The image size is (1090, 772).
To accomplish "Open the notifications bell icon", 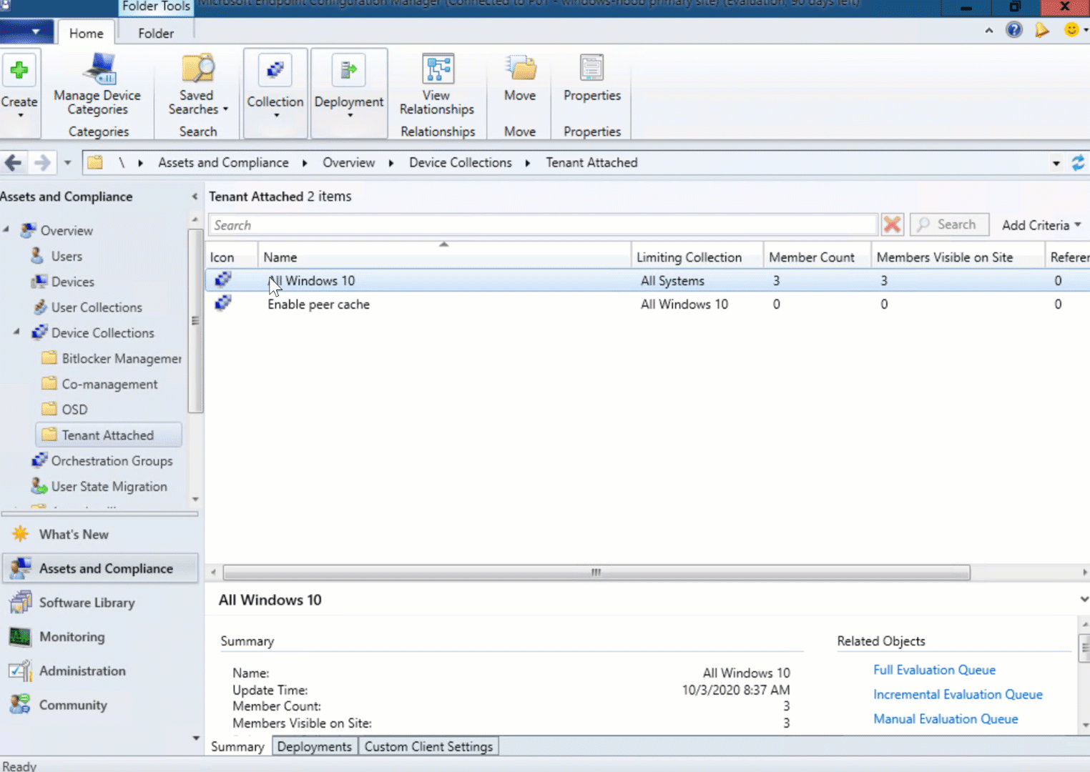I will pos(1042,30).
